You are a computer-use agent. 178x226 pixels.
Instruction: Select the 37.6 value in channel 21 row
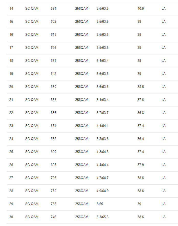140,100
